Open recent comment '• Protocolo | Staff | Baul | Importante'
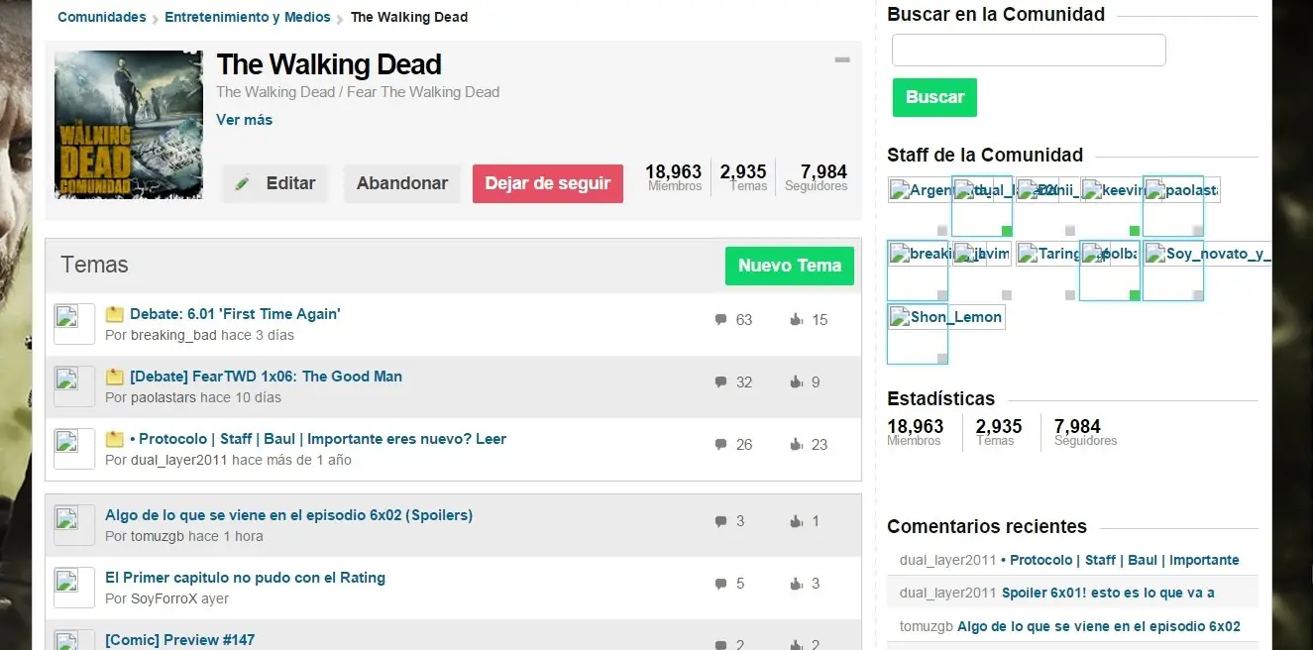Image resolution: width=1313 pixels, height=650 pixels. point(1120,560)
